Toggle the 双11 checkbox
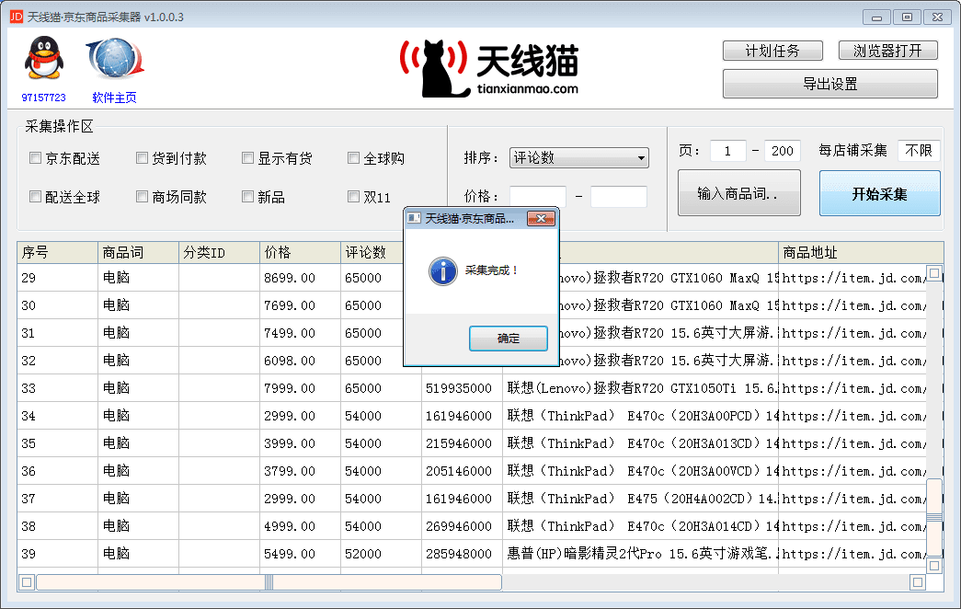This screenshot has width=961, height=609. coord(354,196)
